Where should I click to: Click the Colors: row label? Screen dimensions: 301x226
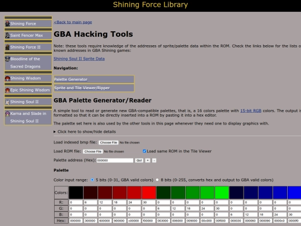pyautogui.click(x=61, y=193)
